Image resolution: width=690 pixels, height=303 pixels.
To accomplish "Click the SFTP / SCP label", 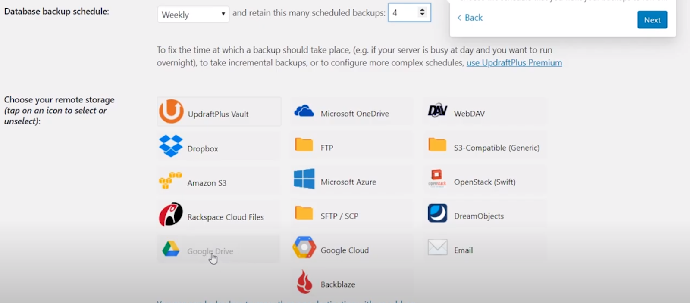I will pos(339,216).
